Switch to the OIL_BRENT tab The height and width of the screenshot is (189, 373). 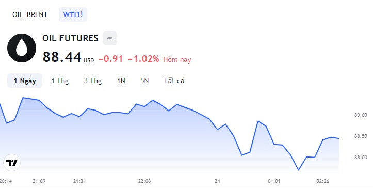30,14
